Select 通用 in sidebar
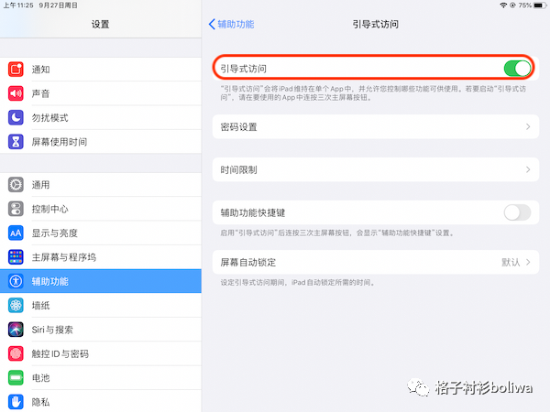Viewport: 550px width, 412px height. coord(101,185)
